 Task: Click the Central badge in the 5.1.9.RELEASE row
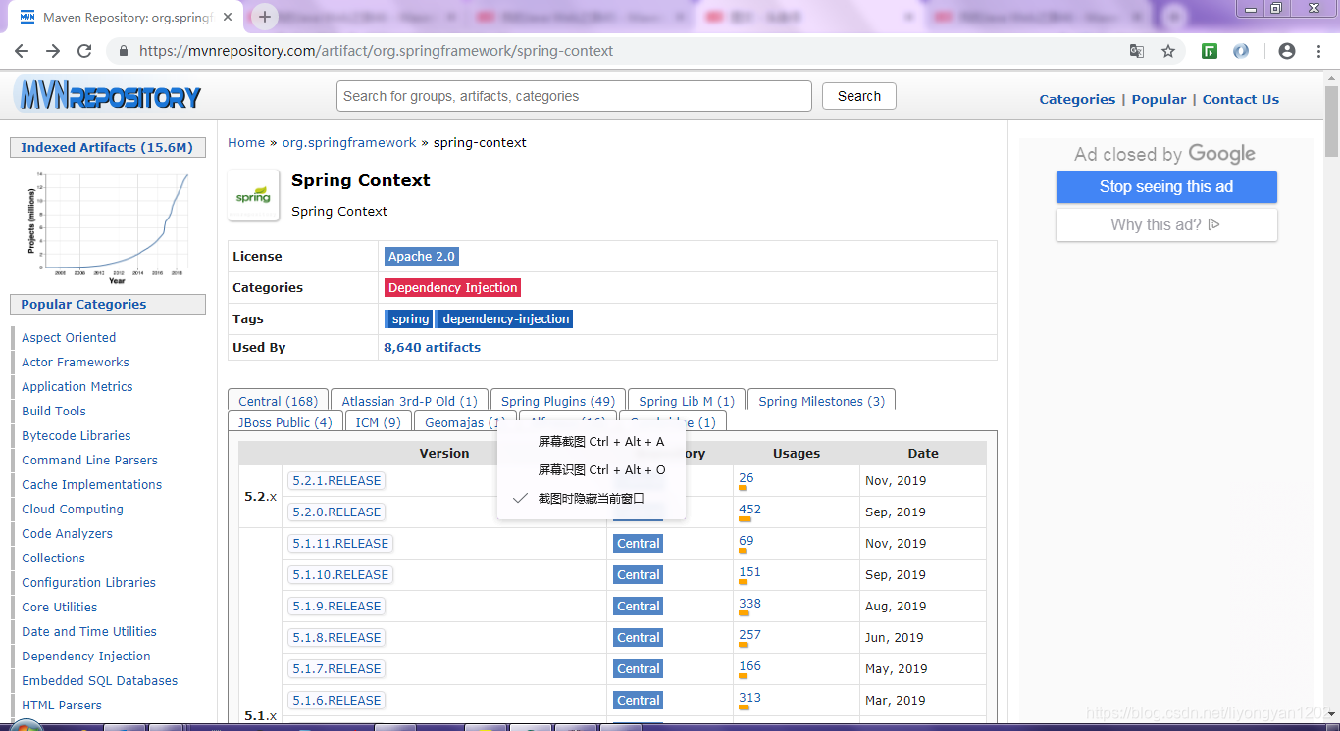[639, 606]
